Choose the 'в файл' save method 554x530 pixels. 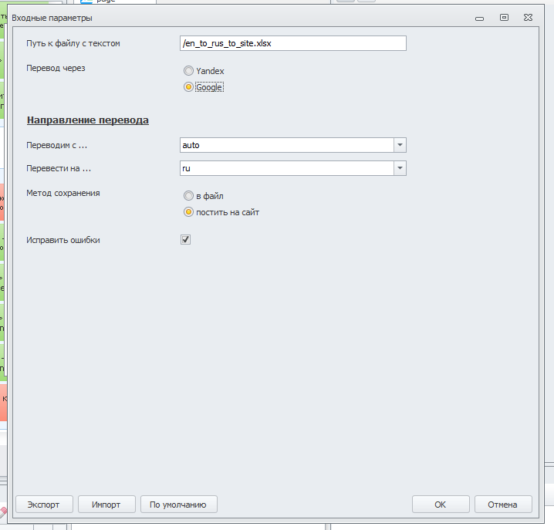pos(188,196)
